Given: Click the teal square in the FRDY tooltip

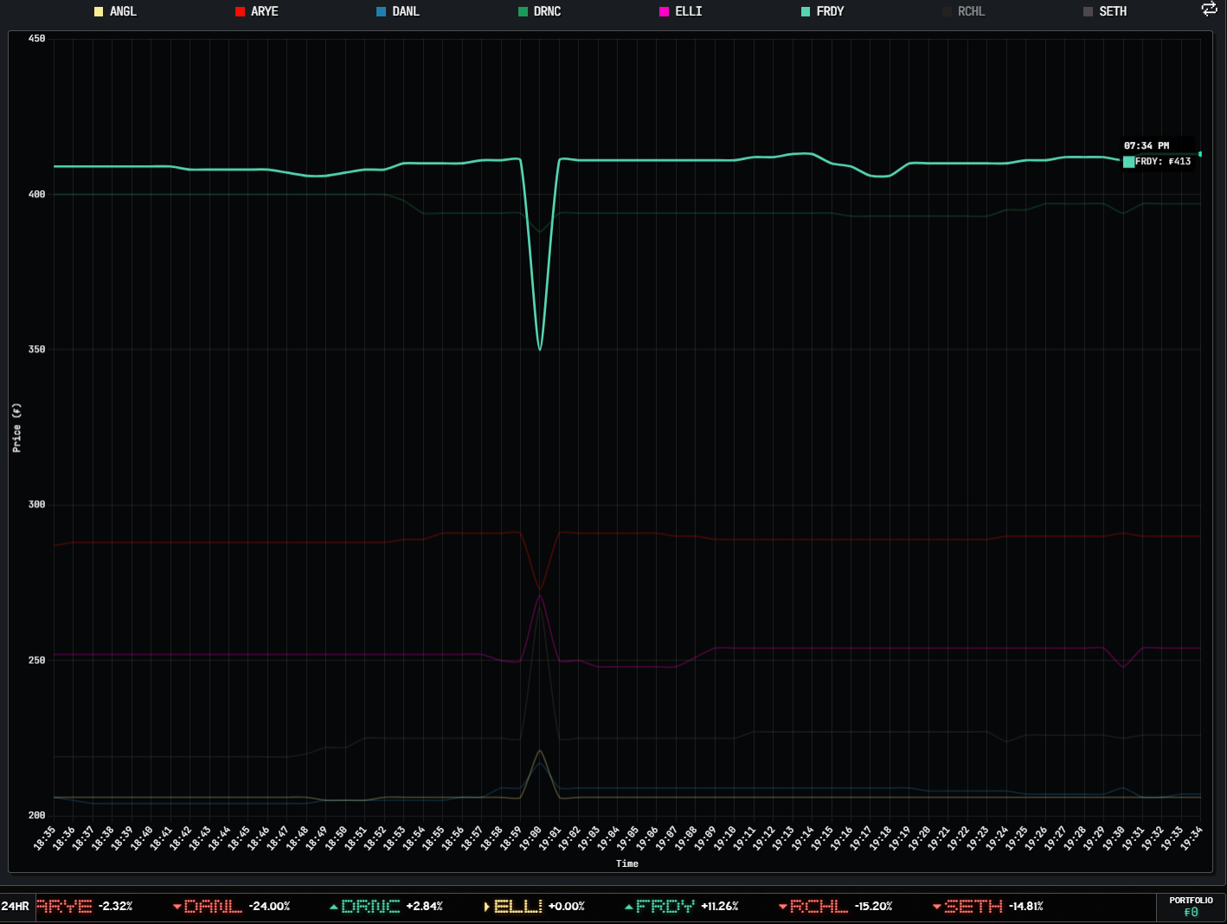Looking at the screenshot, I should pos(1128,162).
